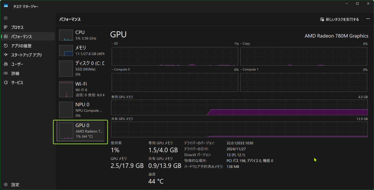Open the プロセス page

(x=28, y=27)
